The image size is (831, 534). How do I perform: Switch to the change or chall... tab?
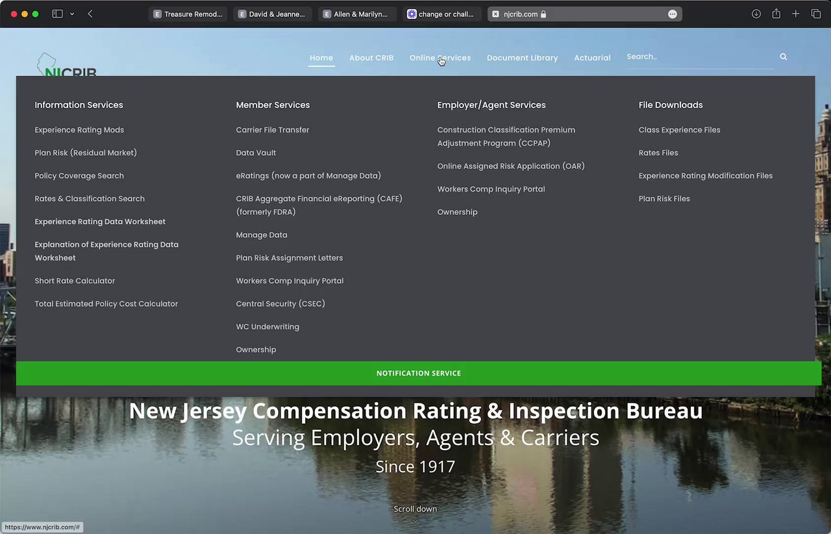[443, 14]
